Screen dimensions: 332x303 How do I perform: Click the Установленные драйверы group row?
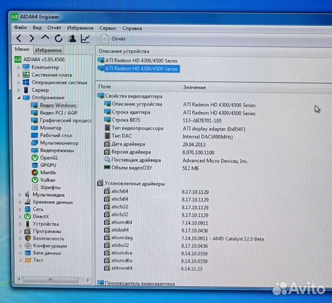pos(131,183)
